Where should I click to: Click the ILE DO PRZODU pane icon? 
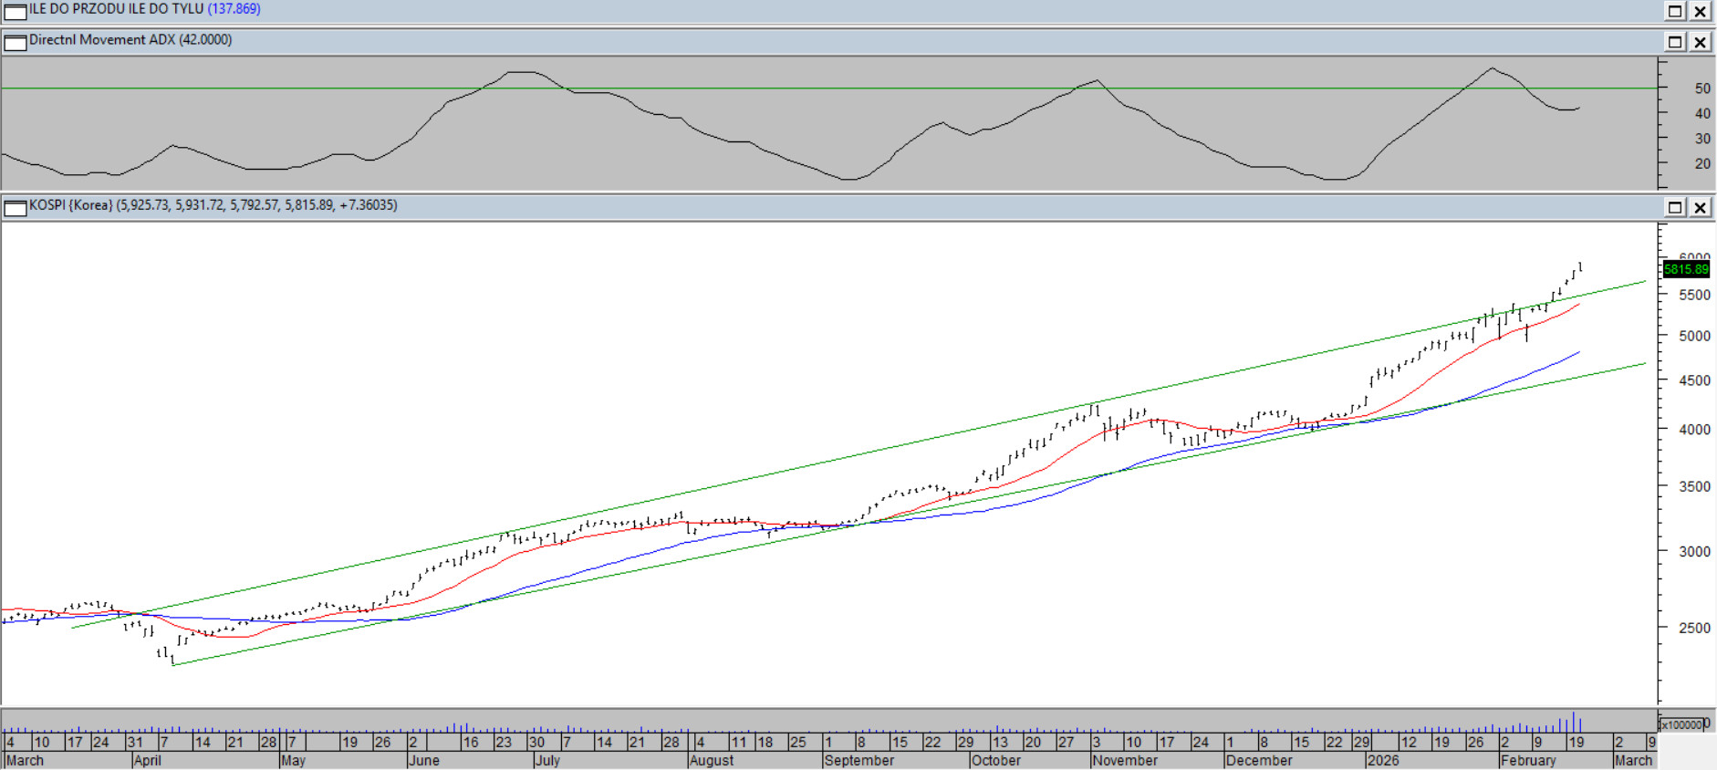(16, 11)
